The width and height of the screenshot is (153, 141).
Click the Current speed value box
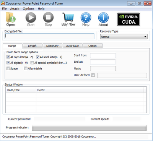(x=127, y=119)
